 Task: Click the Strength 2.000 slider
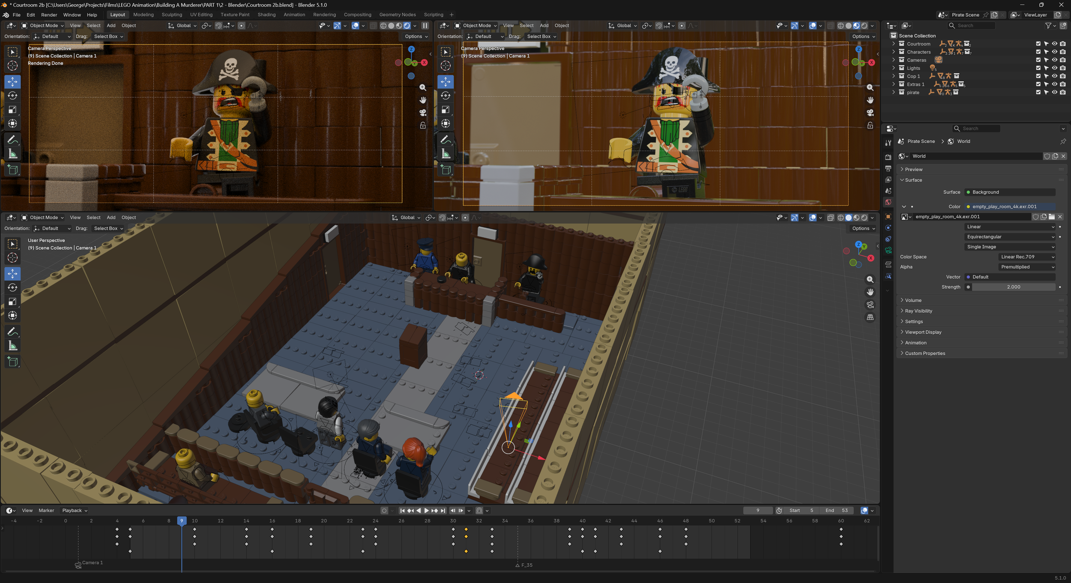pos(1013,287)
